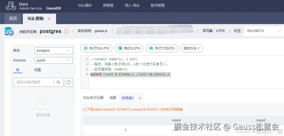Click the gauss-jx instance name
284x136 pixels.
pos(101,31)
